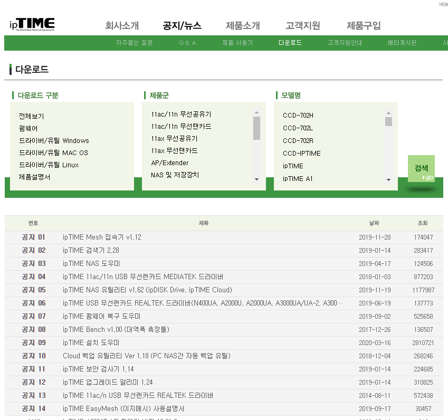
Task: Choose 11ax 무선공유기 product group
Action: [174, 139]
